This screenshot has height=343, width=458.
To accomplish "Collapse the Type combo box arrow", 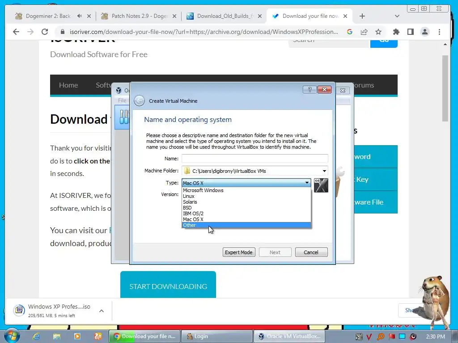I will click(x=307, y=183).
